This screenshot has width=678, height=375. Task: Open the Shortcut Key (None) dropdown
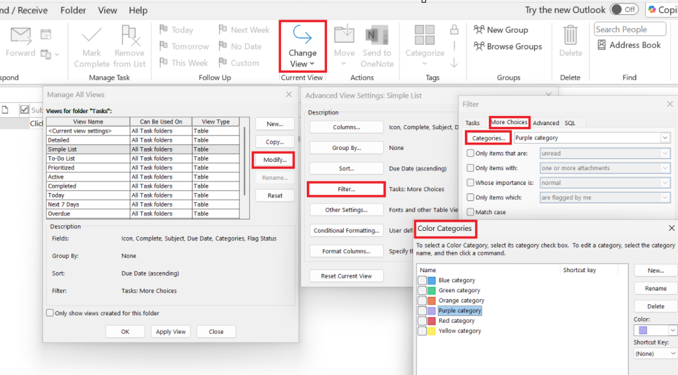pos(672,353)
